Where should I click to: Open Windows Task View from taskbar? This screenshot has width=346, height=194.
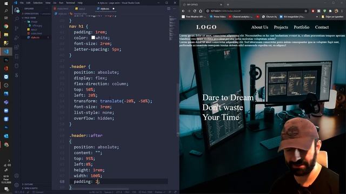tap(6, 18)
